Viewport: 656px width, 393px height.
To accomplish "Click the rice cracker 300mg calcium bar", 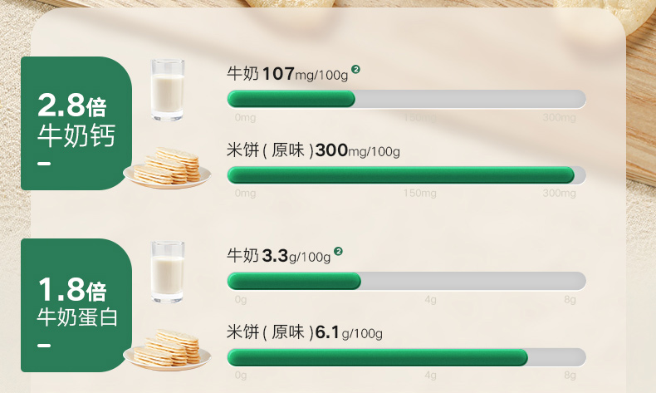I will point(406,175).
